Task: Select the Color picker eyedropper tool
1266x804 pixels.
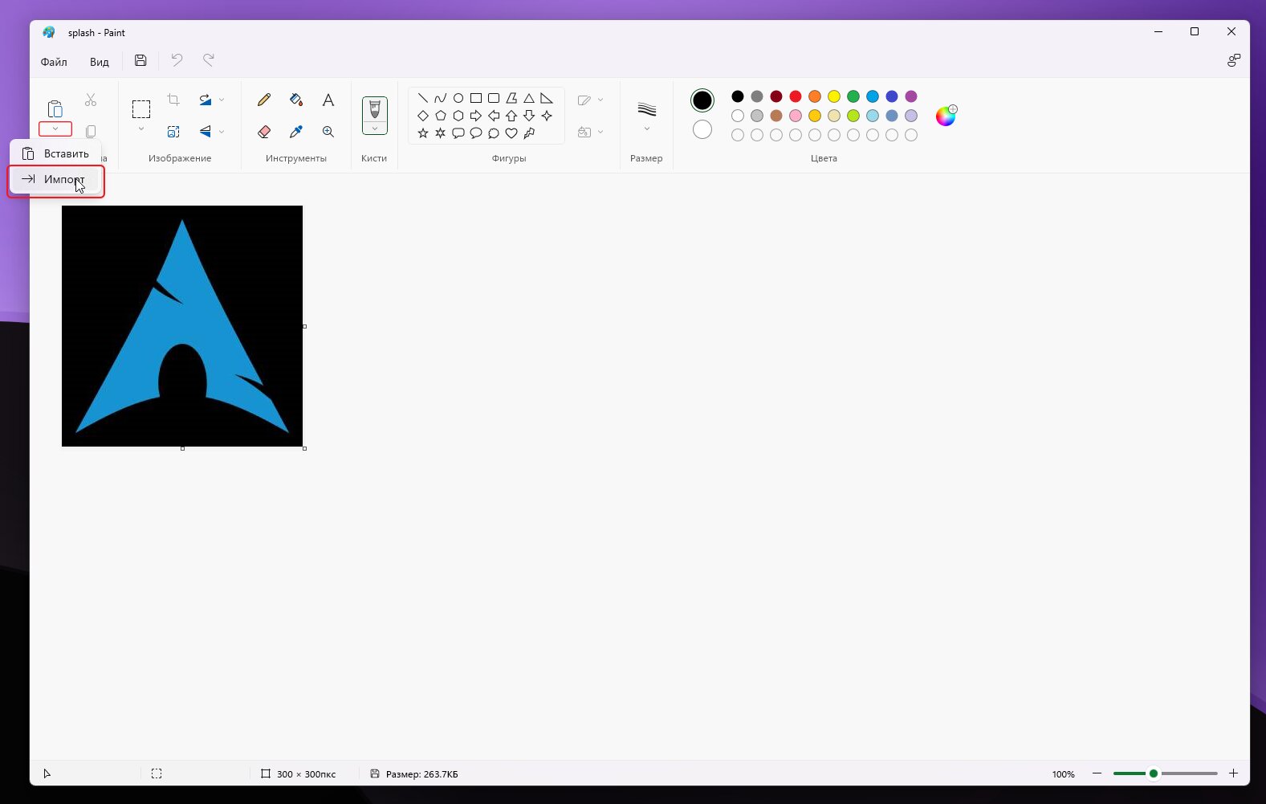Action: pos(296,131)
